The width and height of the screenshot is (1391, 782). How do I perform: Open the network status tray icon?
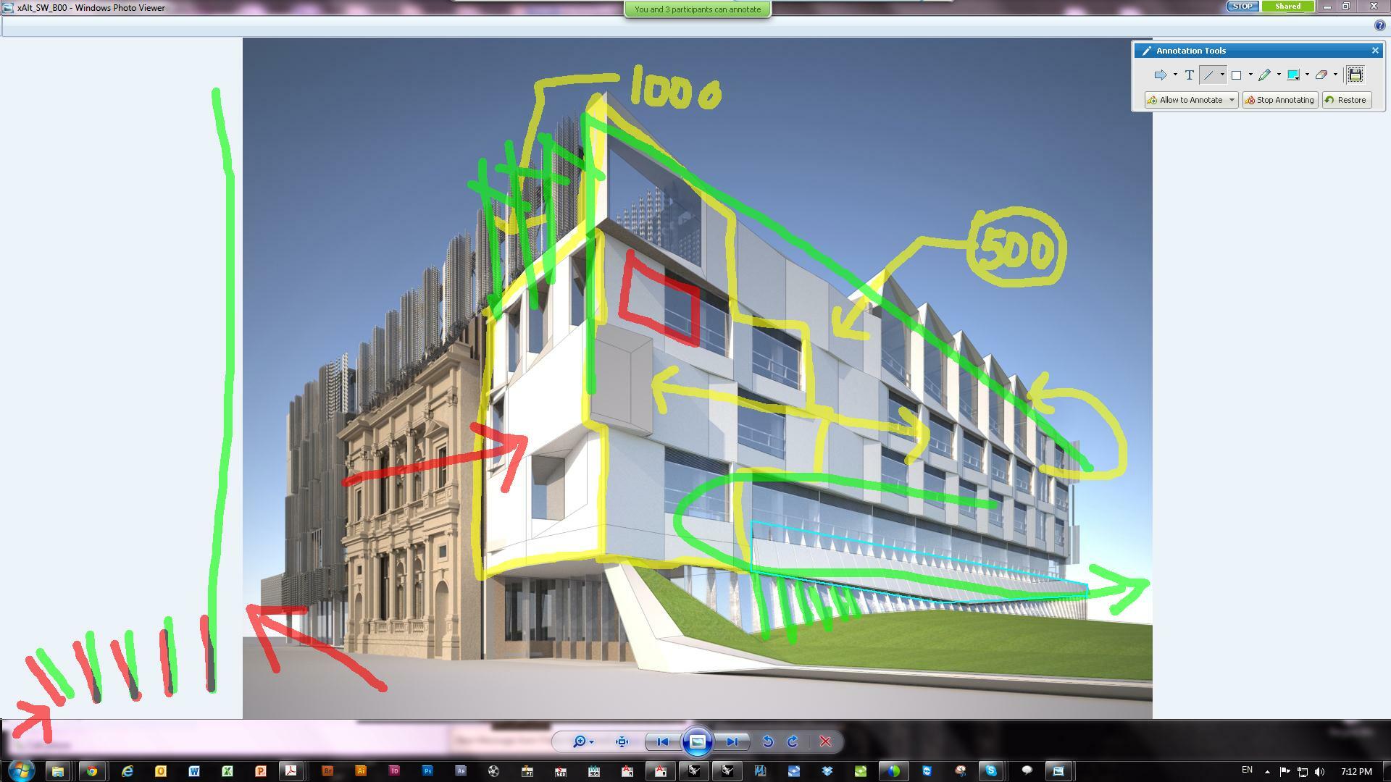coord(1302,772)
